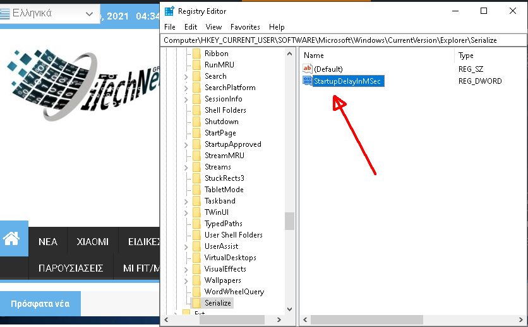528x327 pixels.
Task: Open the Favorites menu in Registry Editor
Action: 245,27
